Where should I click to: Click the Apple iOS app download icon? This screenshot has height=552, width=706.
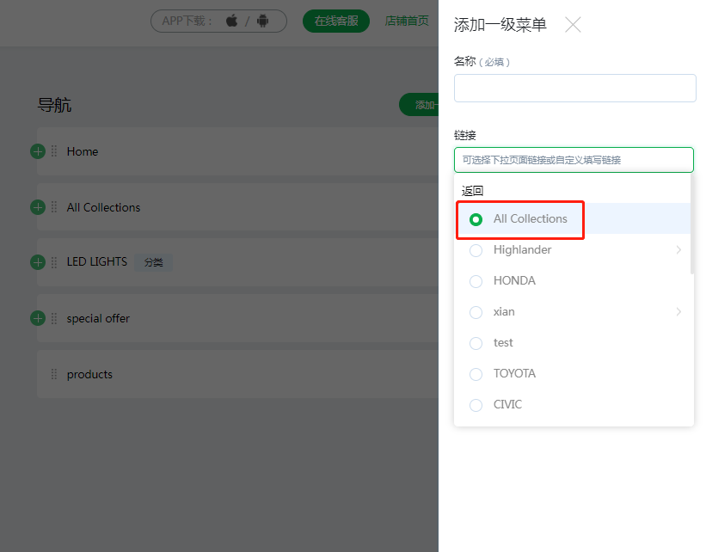(232, 21)
